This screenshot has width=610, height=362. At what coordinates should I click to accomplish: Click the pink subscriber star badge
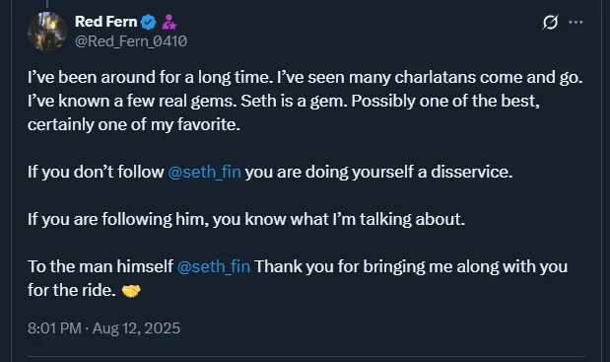click(x=169, y=22)
